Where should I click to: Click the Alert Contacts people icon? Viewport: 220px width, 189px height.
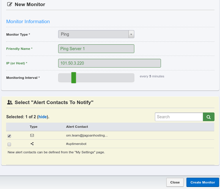click(10, 102)
